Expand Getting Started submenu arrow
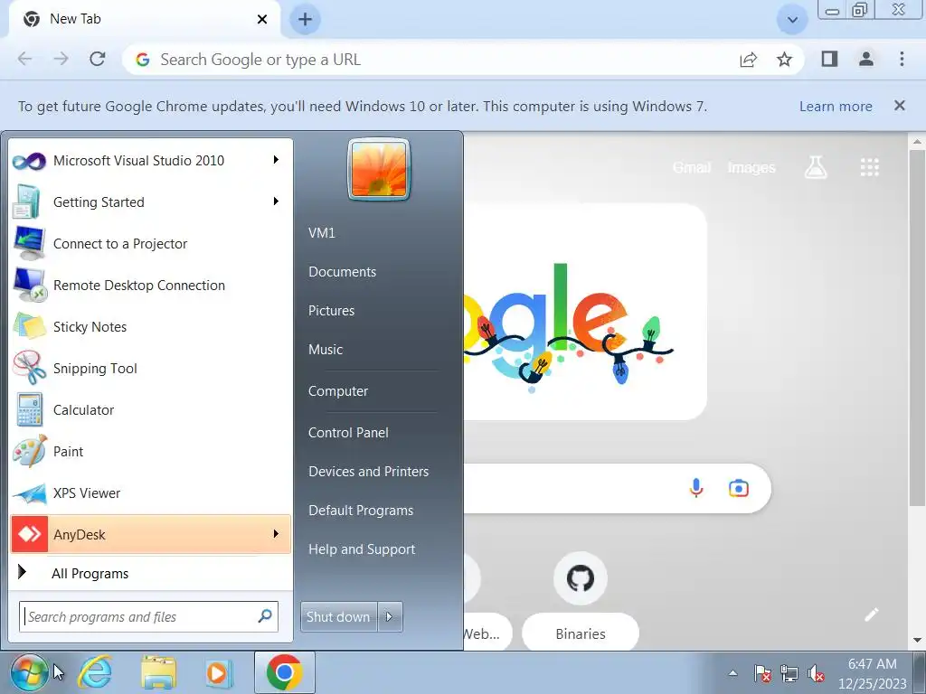This screenshot has width=926, height=694. 275,202
